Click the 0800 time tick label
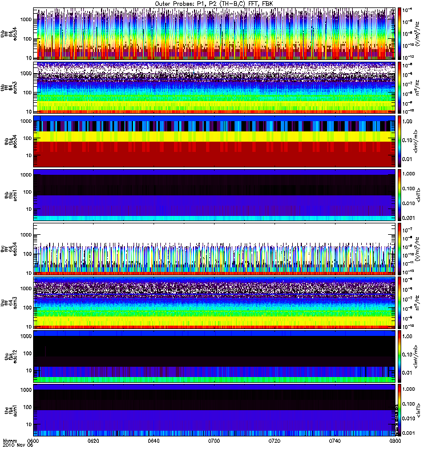Viewport: 428px width, 457px height. (395, 441)
